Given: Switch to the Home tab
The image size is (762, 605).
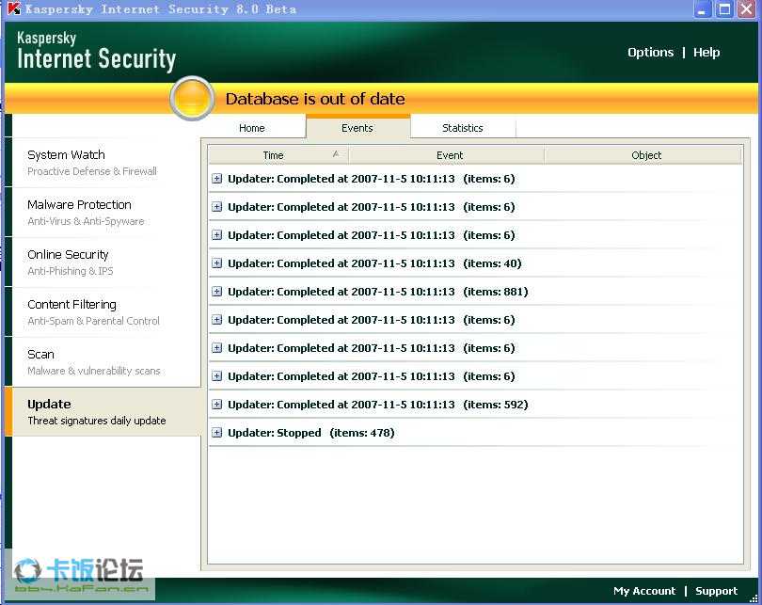Looking at the screenshot, I should 252,128.
